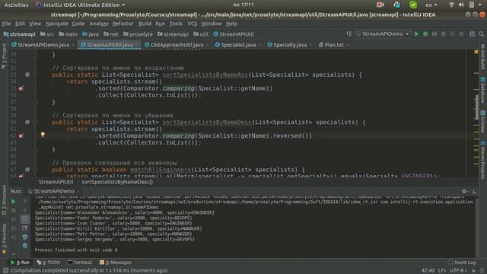The image size is (487, 274).
Task: Open the StreamAPIDemo run configuration dropdown
Action: pyautogui.click(x=383, y=33)
